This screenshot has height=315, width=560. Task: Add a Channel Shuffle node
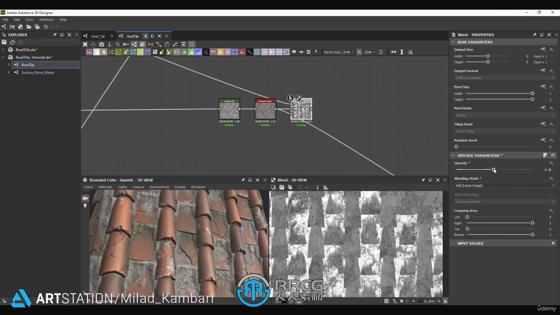pos(111,52)
